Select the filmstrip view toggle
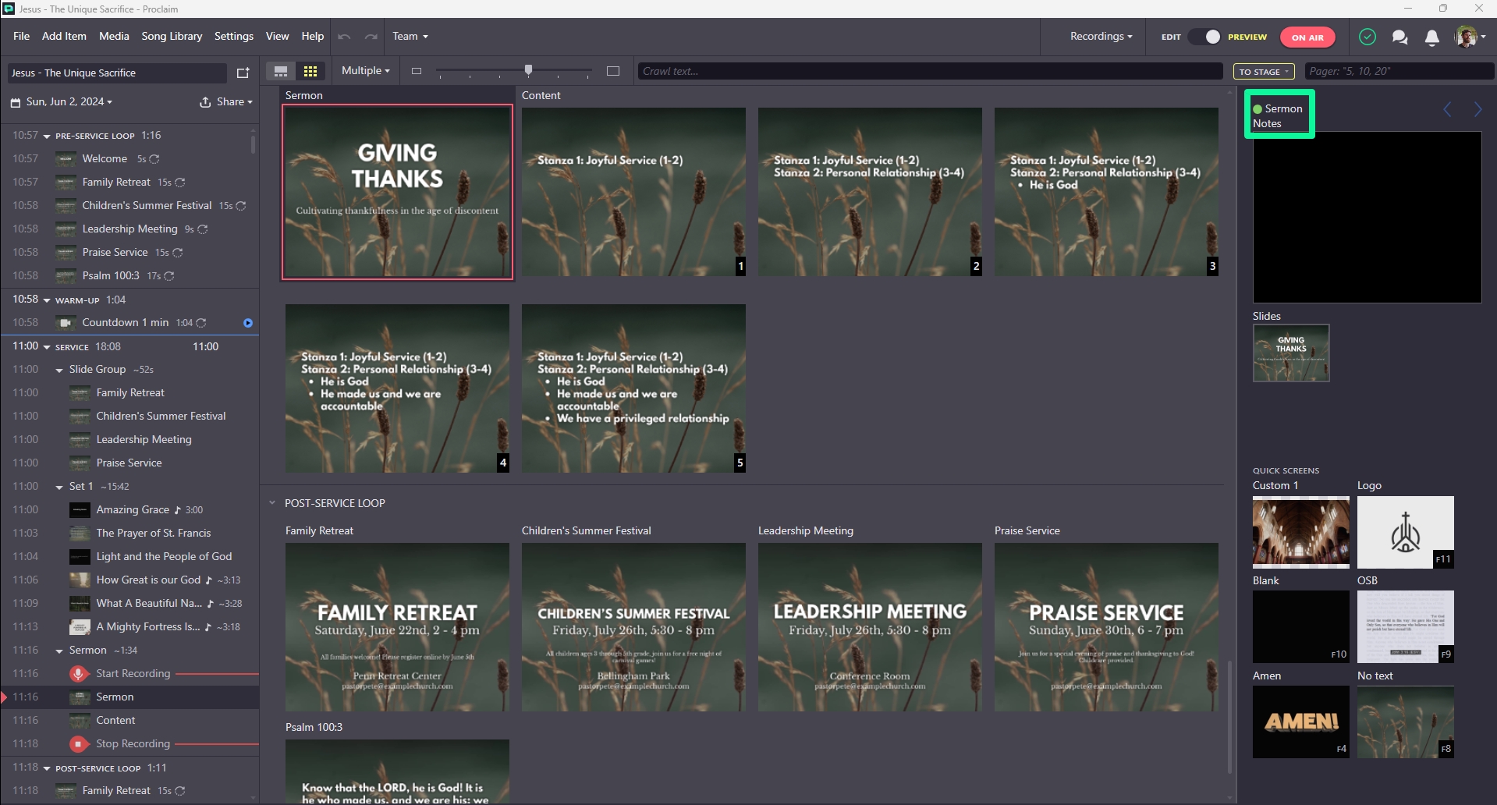This screenshot has height=805, width=1497. click(281, 71)
